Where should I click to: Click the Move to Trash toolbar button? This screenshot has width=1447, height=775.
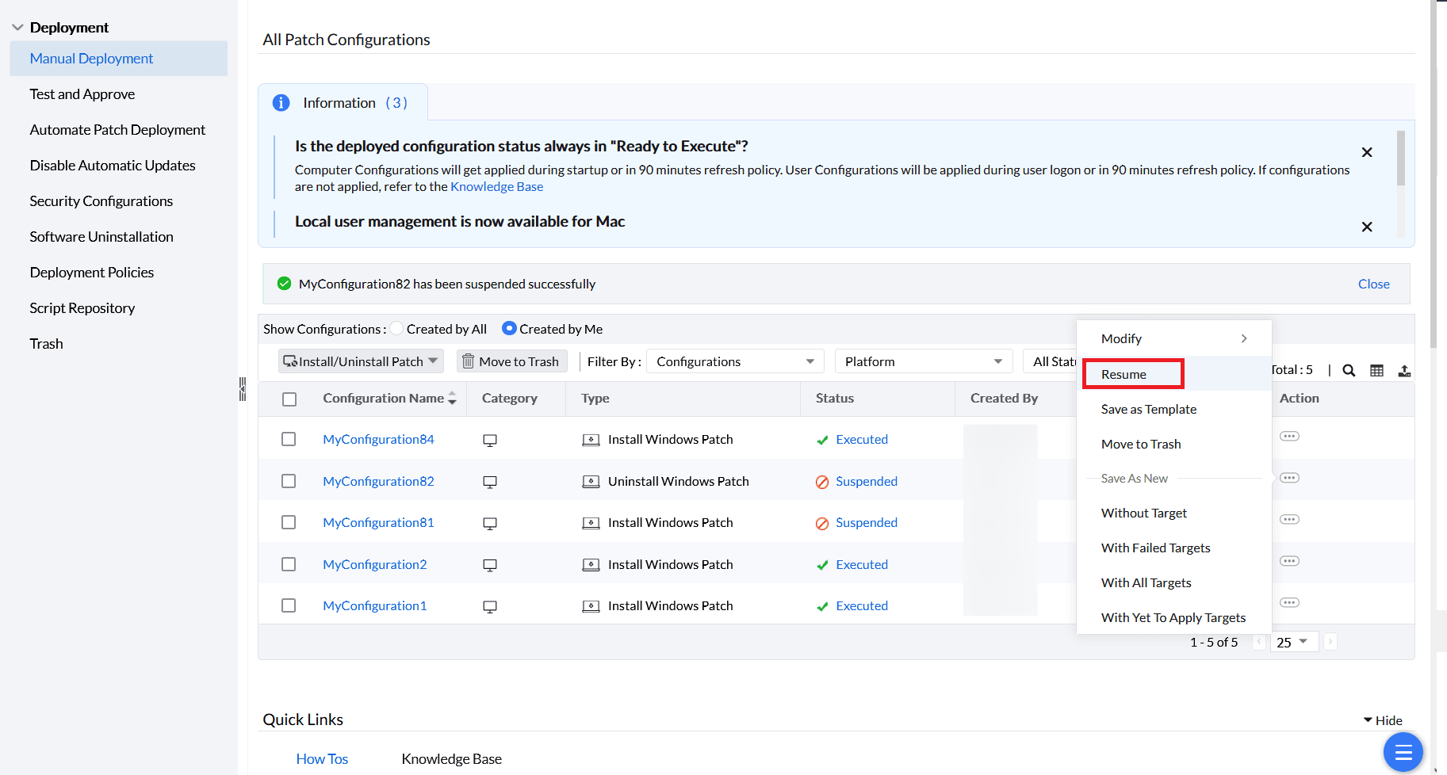pos(511,361)
